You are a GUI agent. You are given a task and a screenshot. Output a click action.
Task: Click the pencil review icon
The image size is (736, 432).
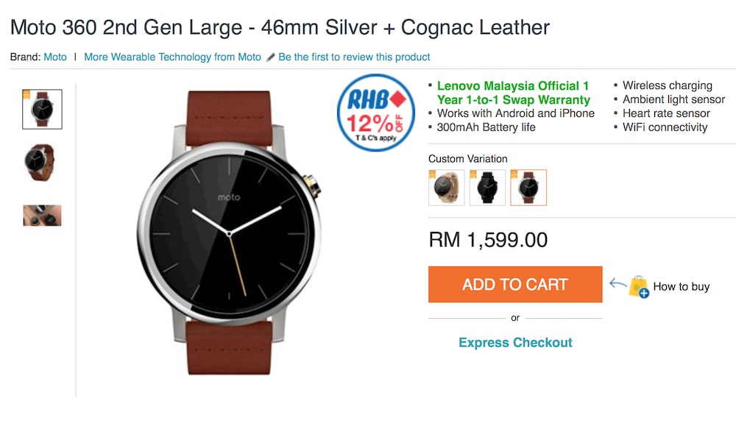[x=270, y=57]
